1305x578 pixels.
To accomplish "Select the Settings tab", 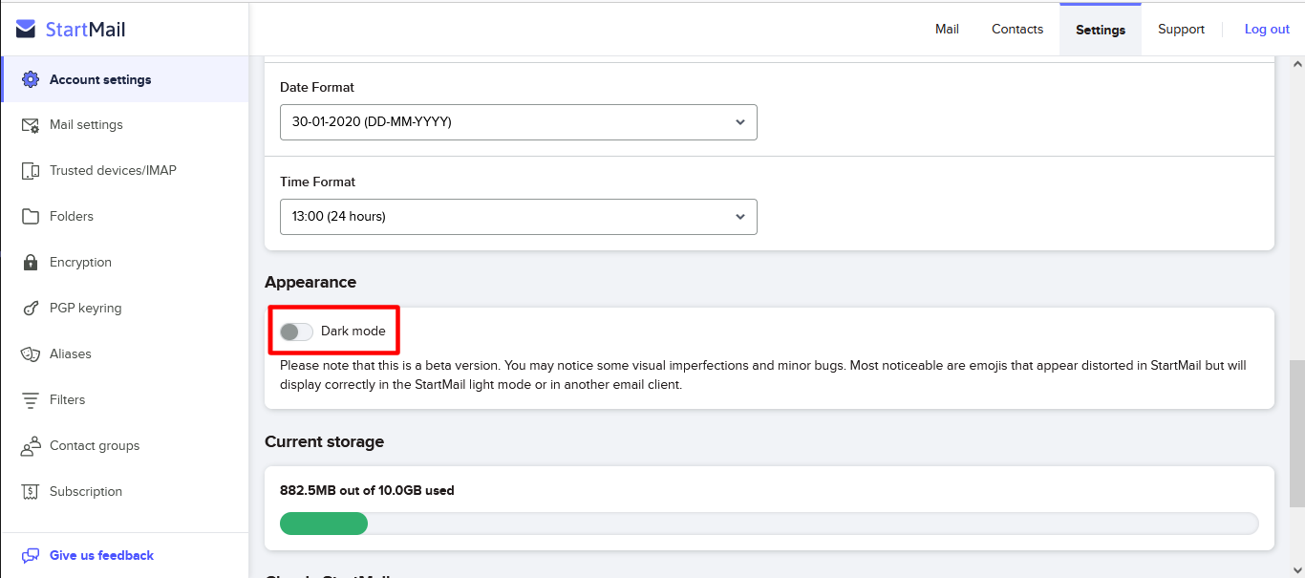I will [x=1101, y=30].
